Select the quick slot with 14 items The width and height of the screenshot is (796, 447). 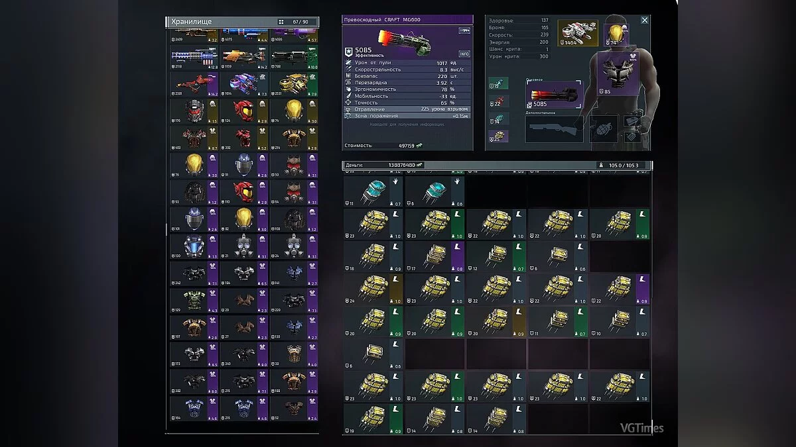pos(498,119)
